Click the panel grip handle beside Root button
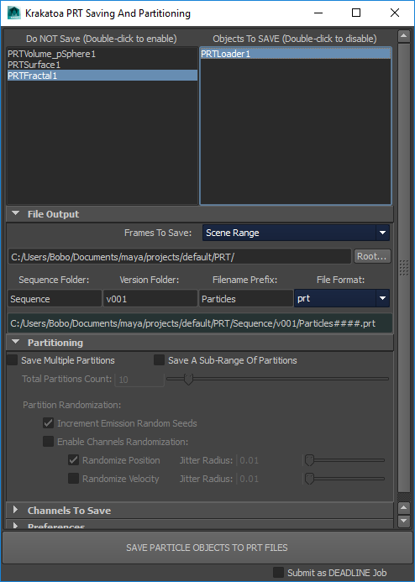This screenshot has height=582, width=415. 403,268
